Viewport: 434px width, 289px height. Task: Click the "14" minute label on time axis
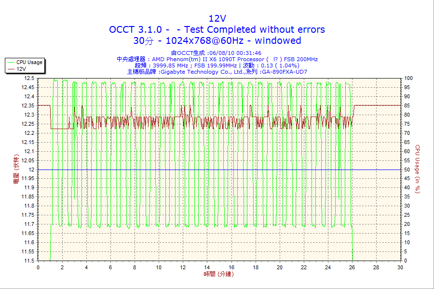(207, 267)
